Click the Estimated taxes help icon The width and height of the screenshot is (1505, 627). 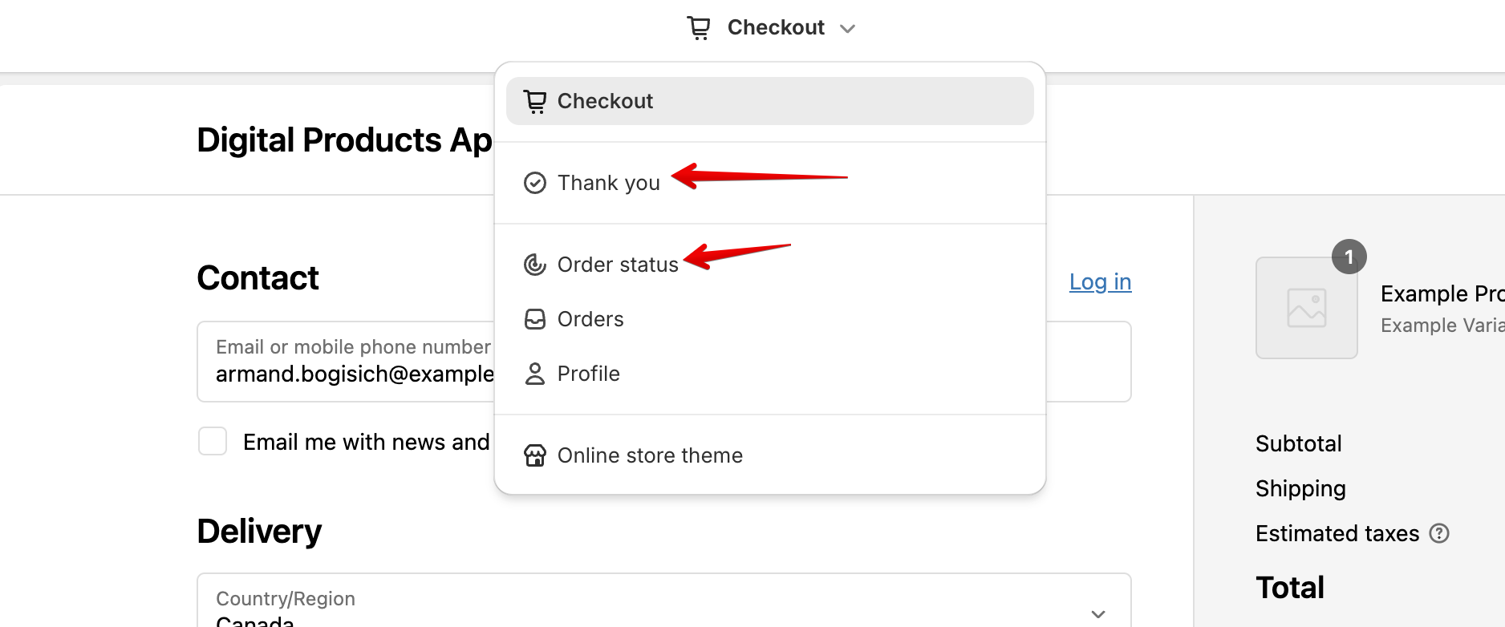click(1439, 533)
